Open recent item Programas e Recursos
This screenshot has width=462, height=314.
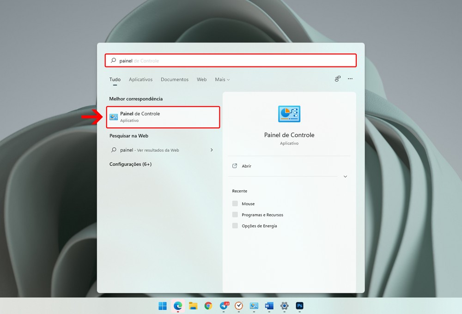[x=262, y=215]
